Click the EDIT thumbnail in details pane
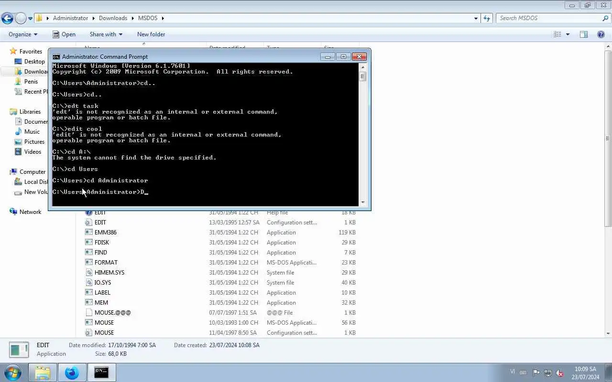 pyautogui.click(x=19, y=350)
